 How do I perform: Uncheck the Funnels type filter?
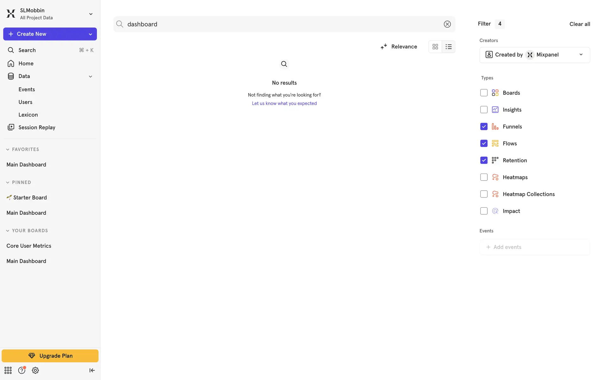pyautogui.click(x=484, y=127)
